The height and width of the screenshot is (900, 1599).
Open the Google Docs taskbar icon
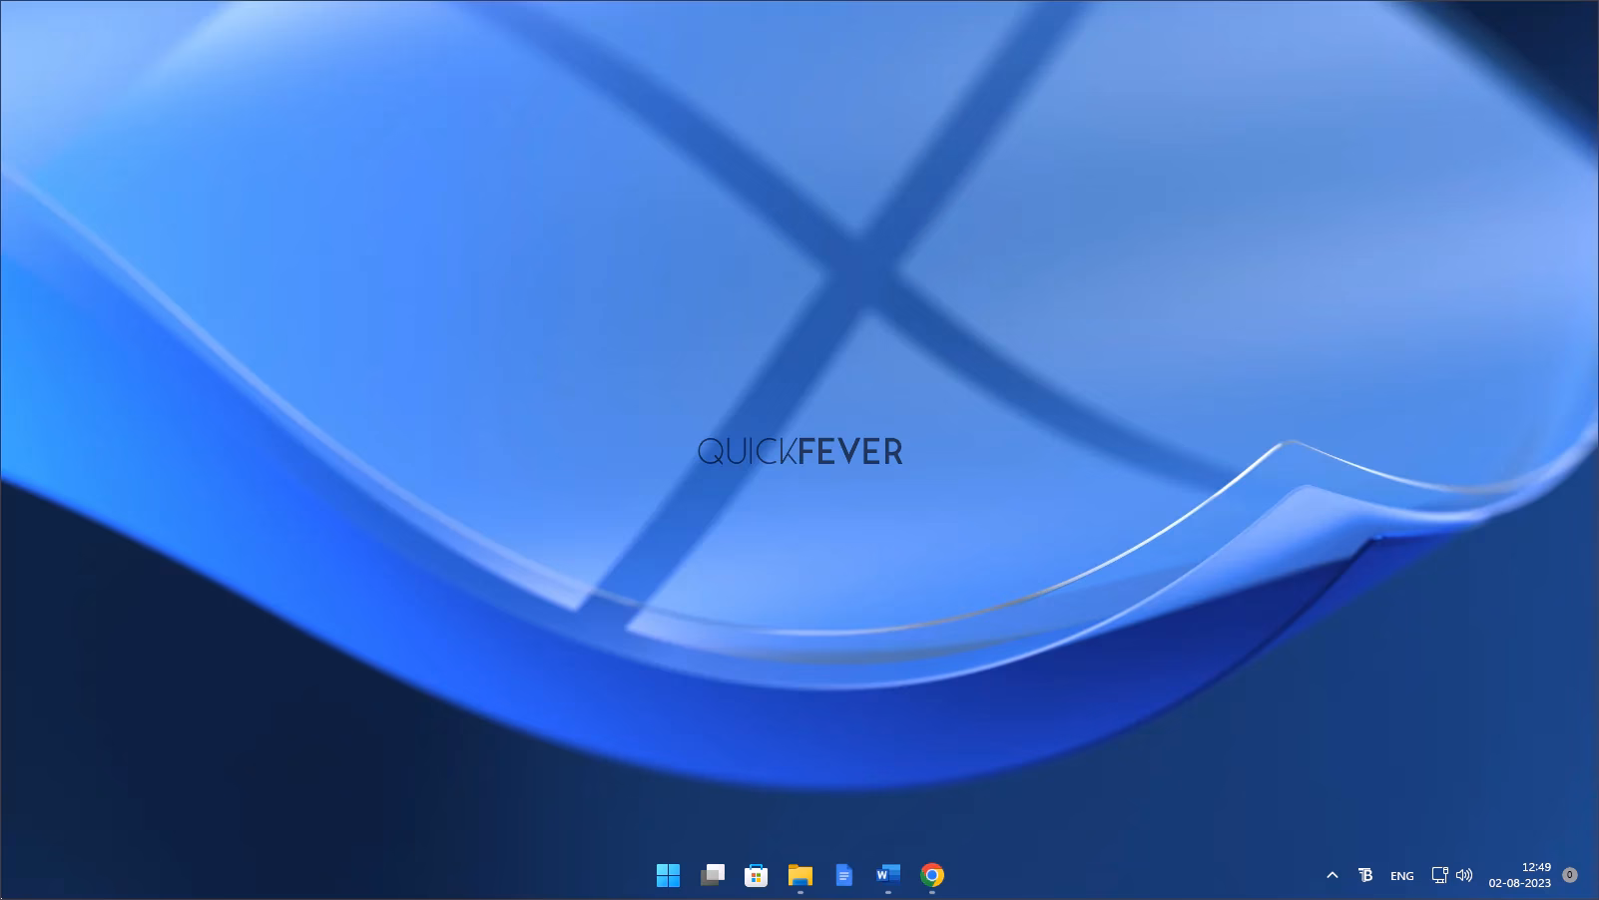pyautogui.click(x=843, y=875)
